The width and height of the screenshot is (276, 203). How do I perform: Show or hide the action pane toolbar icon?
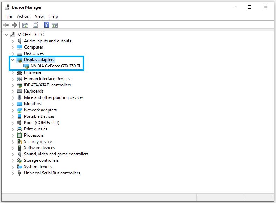[x=55, y=25]
